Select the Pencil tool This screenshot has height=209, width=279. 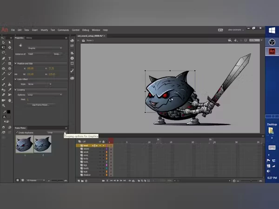(3, 73)
